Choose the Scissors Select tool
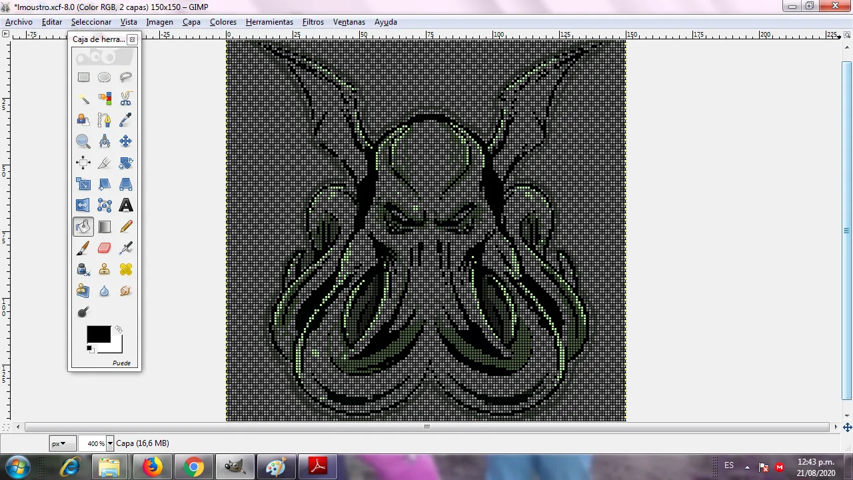Screen dimensions: 853x480 [x=126, y=99]
